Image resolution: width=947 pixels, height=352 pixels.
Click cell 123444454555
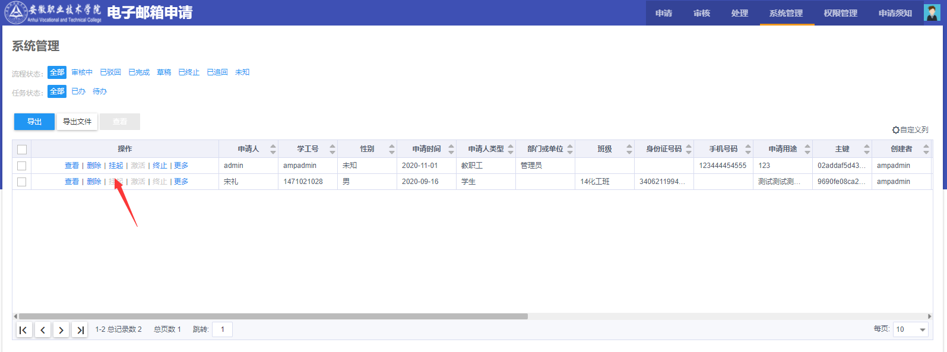[x=723, y=166]
